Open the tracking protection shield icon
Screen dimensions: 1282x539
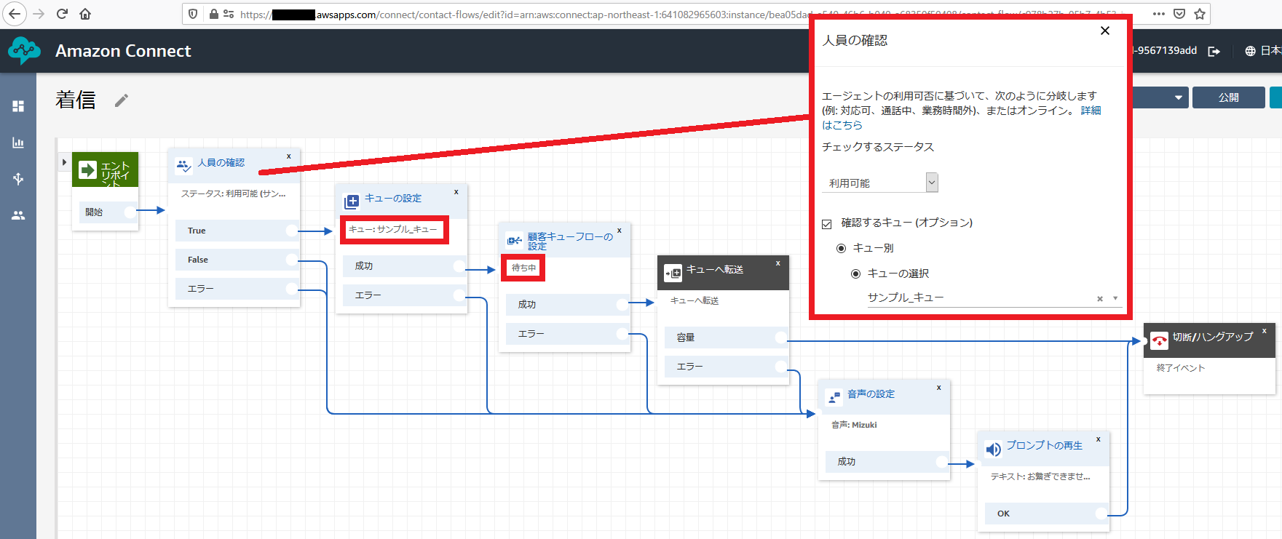193,14
